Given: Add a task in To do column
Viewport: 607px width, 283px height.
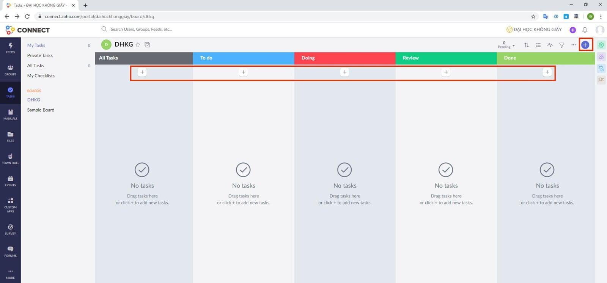Looking at the screenshot, I should point(243,72).
